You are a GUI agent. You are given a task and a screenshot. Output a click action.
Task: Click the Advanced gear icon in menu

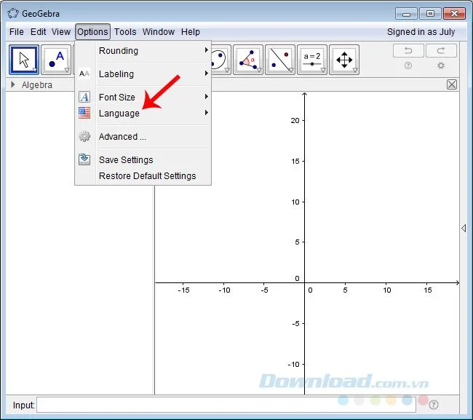pos(84,136)
